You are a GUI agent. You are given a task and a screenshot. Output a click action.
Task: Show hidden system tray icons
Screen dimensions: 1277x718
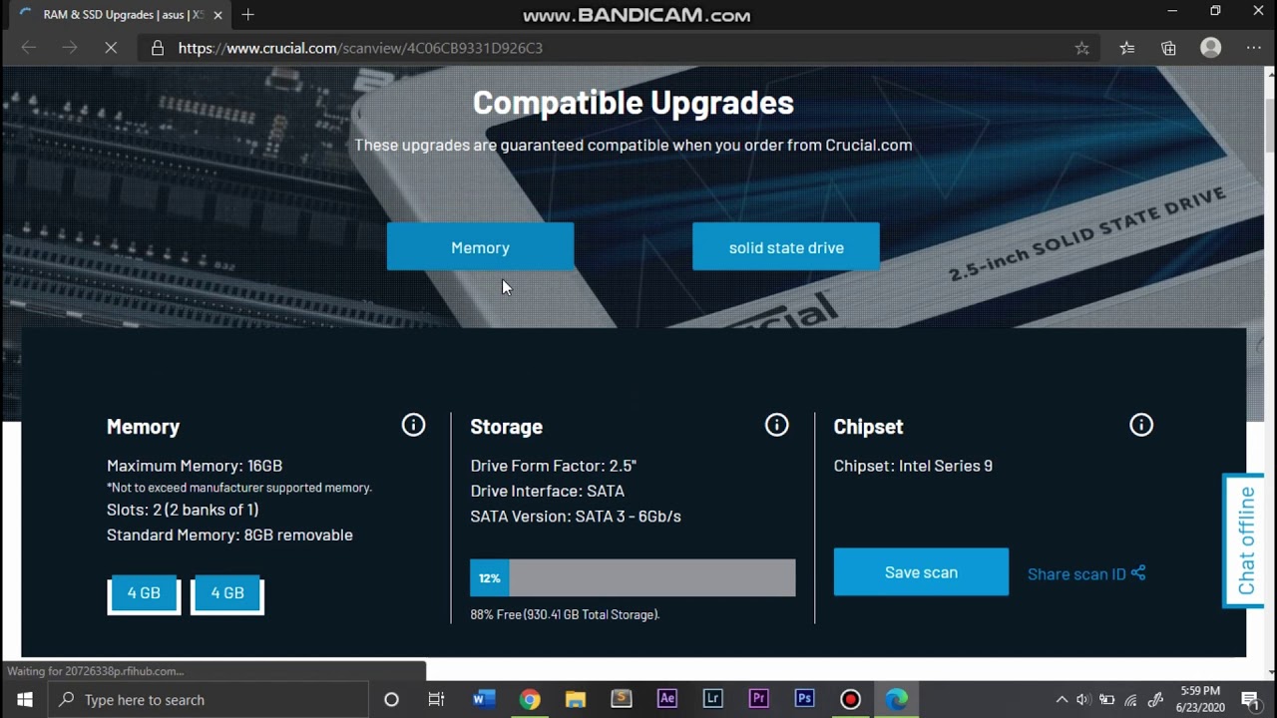1062,699
